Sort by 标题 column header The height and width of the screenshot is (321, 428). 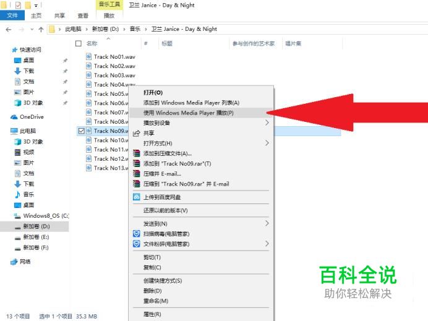(x=167, y=43)
